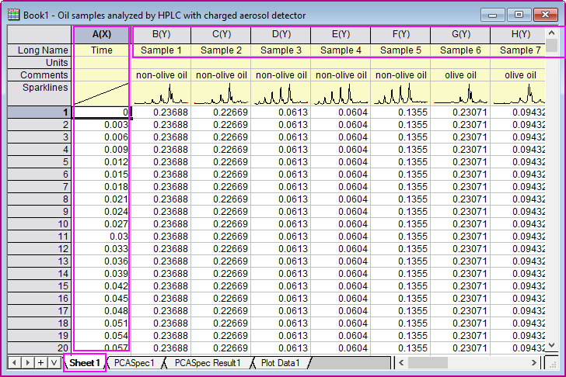Click the Sample 1 long name cell
566x377 pixels.
(x=161, y=50)
